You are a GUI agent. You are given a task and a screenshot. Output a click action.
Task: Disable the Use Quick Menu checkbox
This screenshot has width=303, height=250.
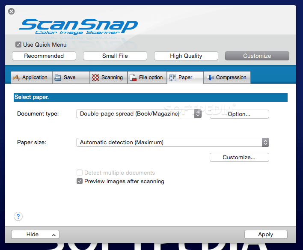point(18,45)
